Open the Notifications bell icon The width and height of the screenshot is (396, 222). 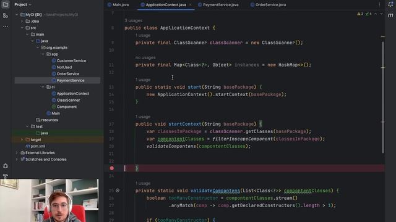coord(390,4)
